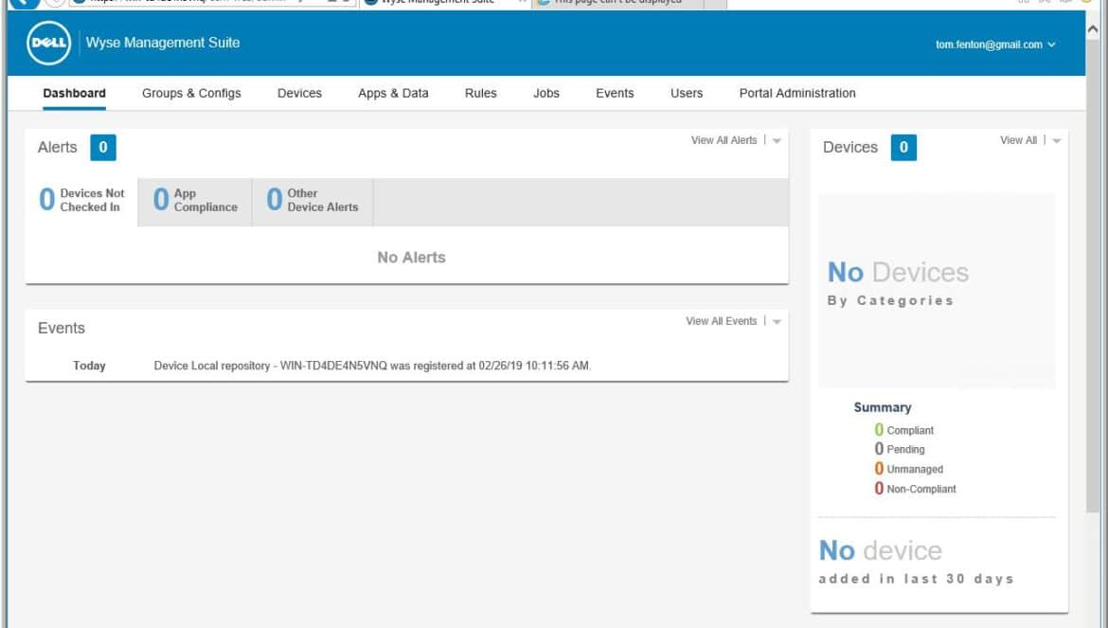Click the Alerts panel heading

57,148
